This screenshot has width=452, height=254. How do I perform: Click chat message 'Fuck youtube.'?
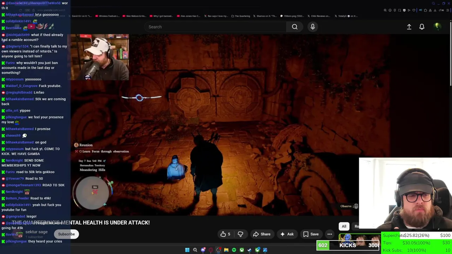[x=50, y=86]
